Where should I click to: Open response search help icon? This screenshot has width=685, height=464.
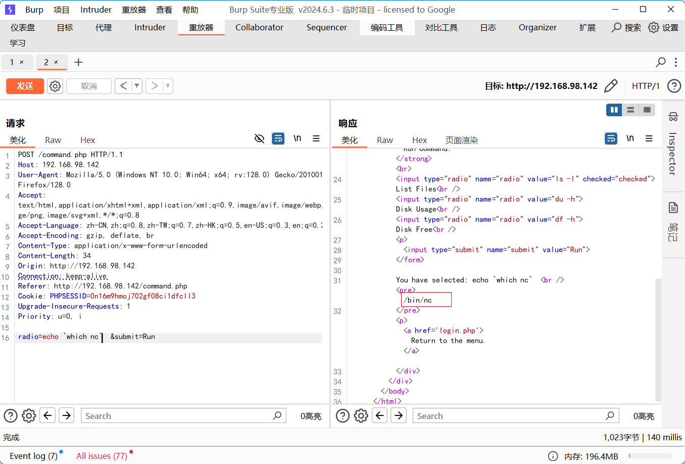click(343, 415)
